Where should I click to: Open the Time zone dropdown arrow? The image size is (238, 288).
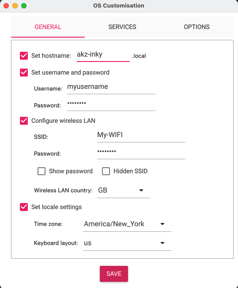pyautogui.click(x=162, y=224)
